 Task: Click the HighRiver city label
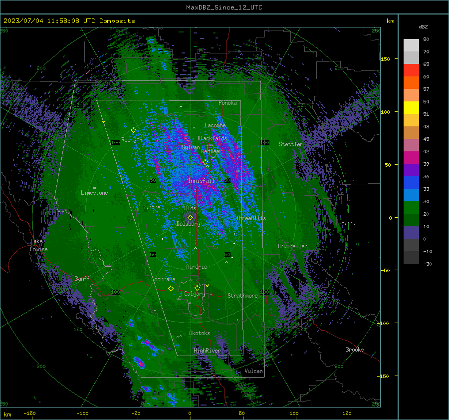click(207, 351)
